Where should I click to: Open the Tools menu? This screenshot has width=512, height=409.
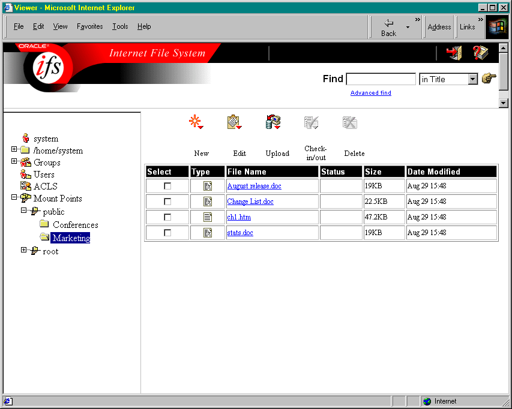[x=120, y=26]
